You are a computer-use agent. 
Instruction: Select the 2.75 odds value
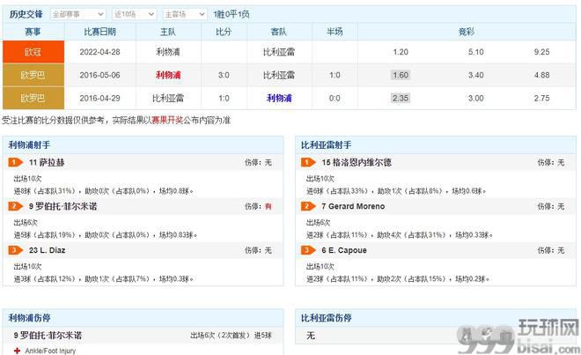point(541,98)
